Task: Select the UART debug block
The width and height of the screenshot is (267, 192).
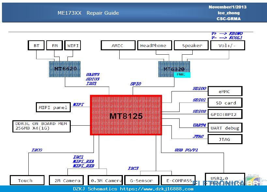Action: (225, 128)
